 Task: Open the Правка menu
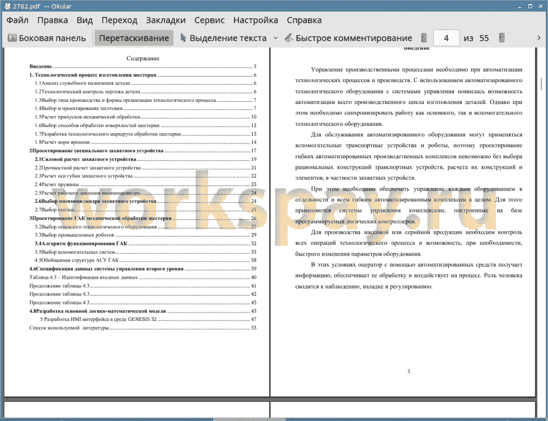pos(53,20)
